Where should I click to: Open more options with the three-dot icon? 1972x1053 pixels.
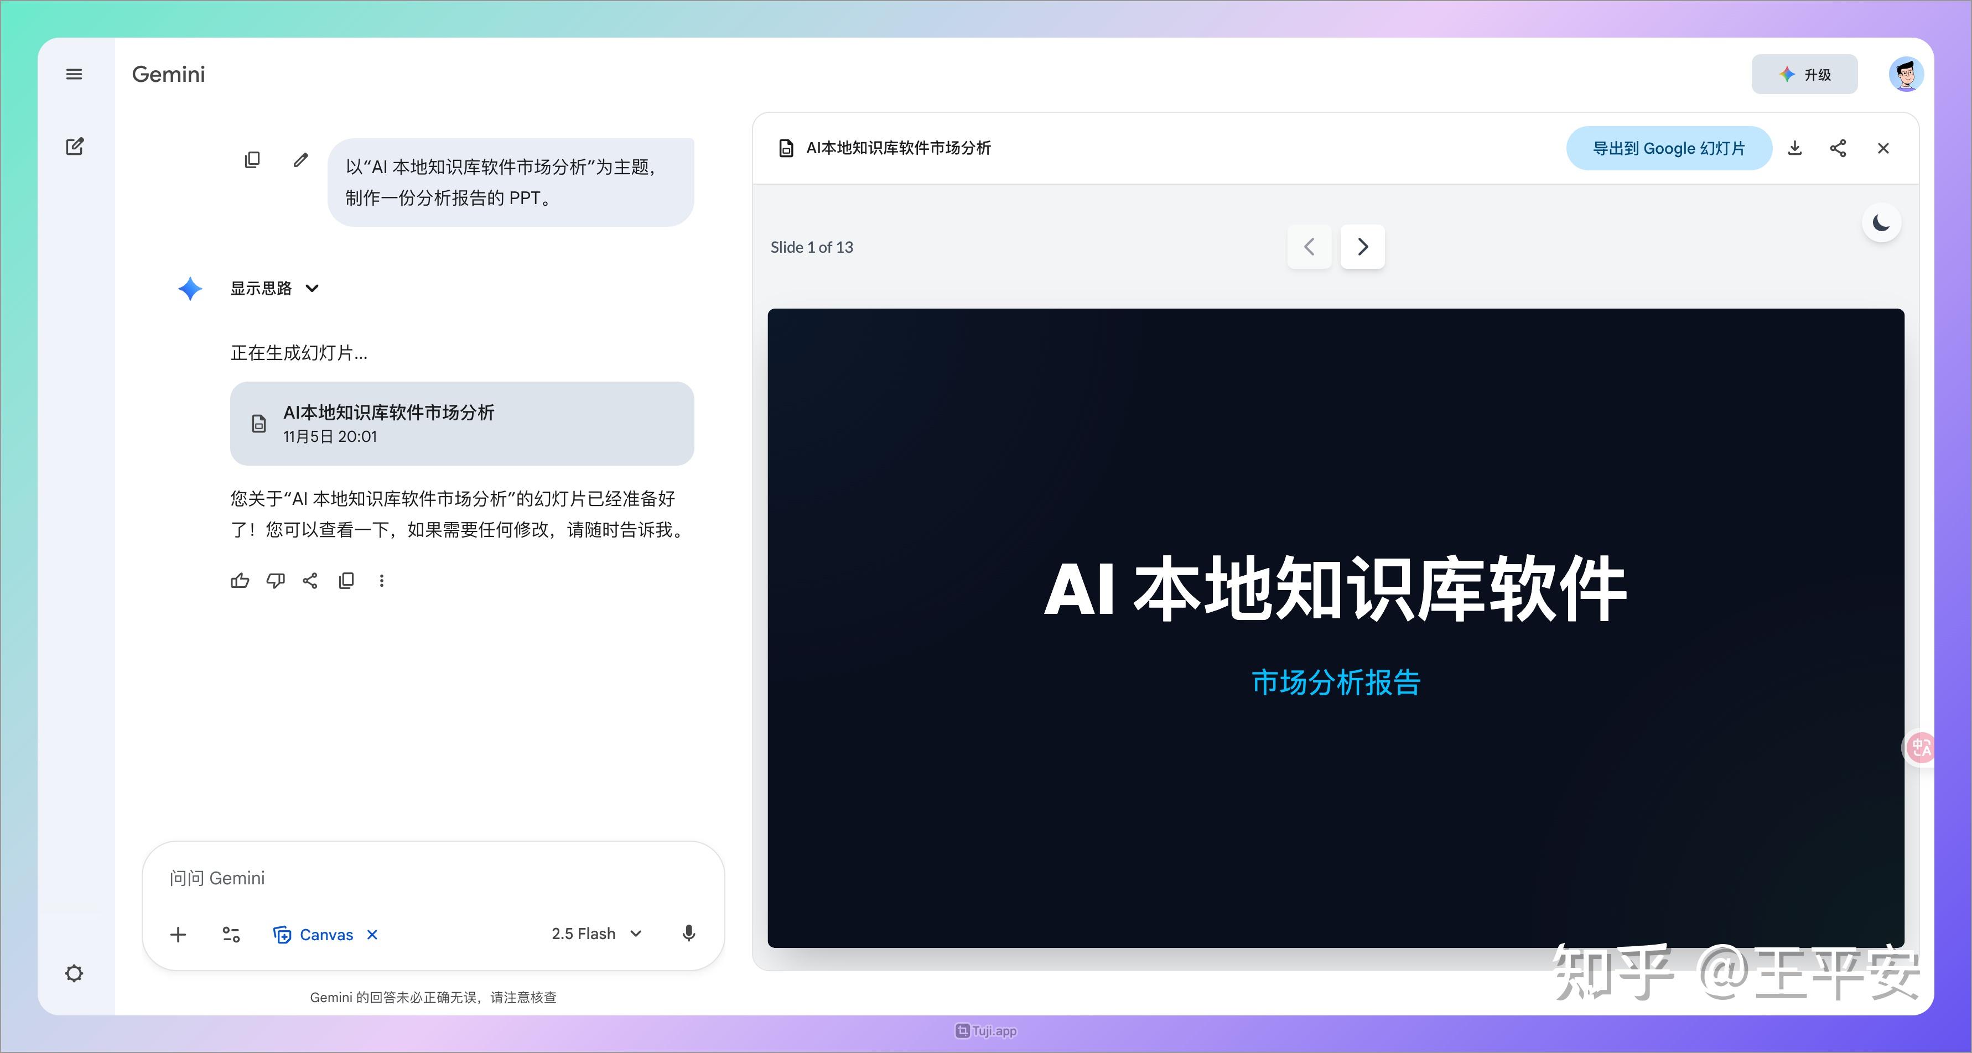(x=382, y=582)
